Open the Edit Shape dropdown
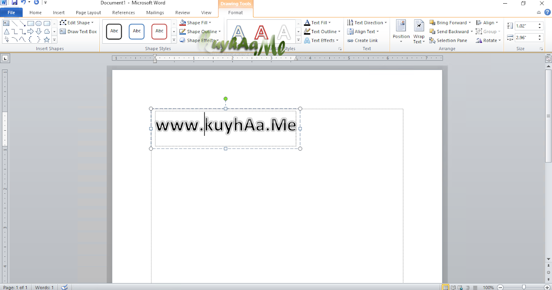 (76, 23)
